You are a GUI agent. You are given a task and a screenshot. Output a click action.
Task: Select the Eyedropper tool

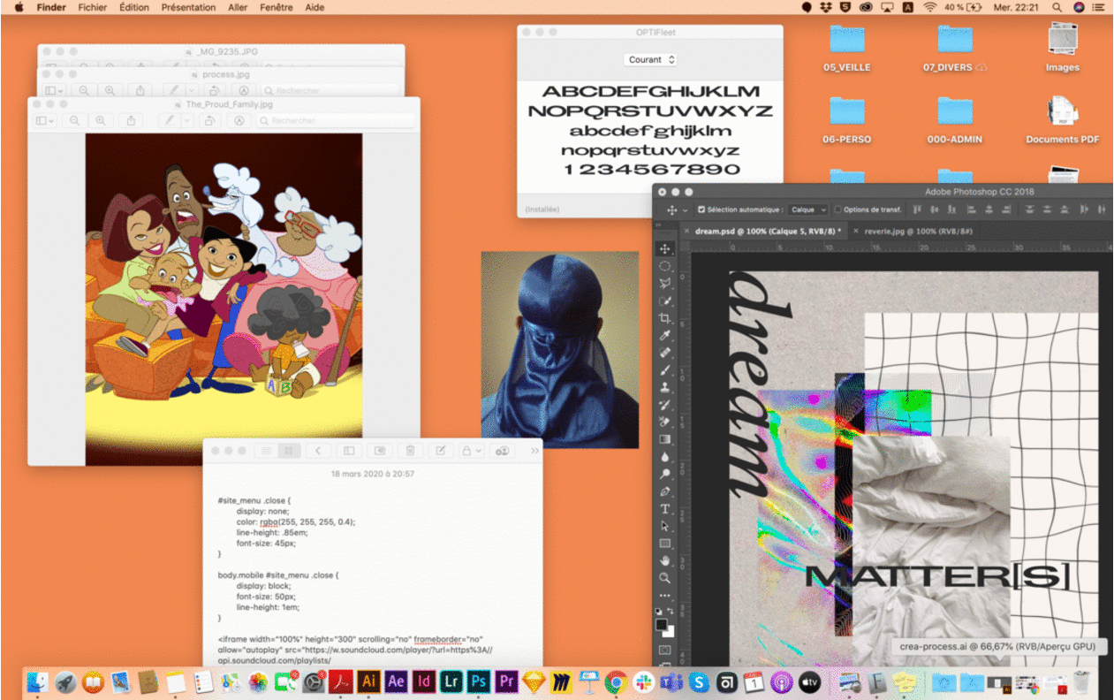tap(665, 336)
